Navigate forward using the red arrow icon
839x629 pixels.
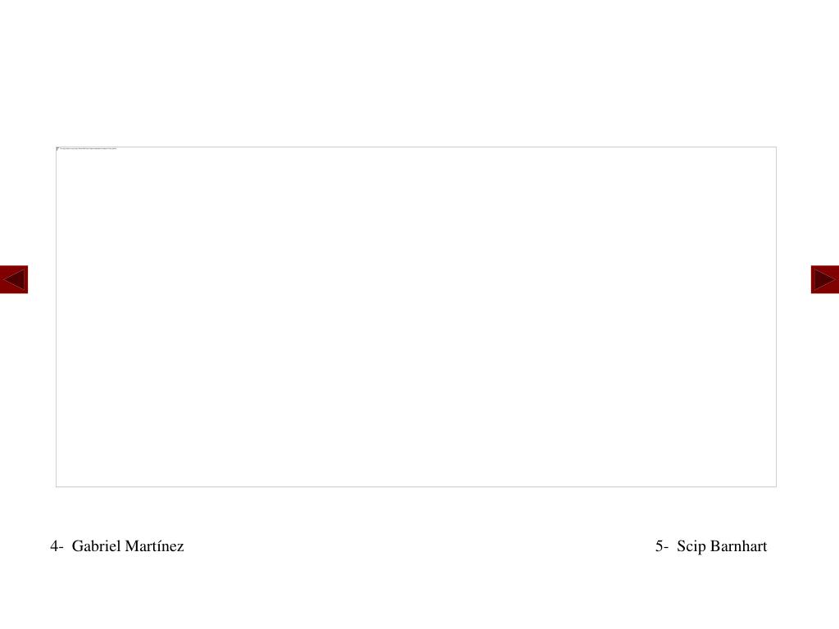pos(824,279)
